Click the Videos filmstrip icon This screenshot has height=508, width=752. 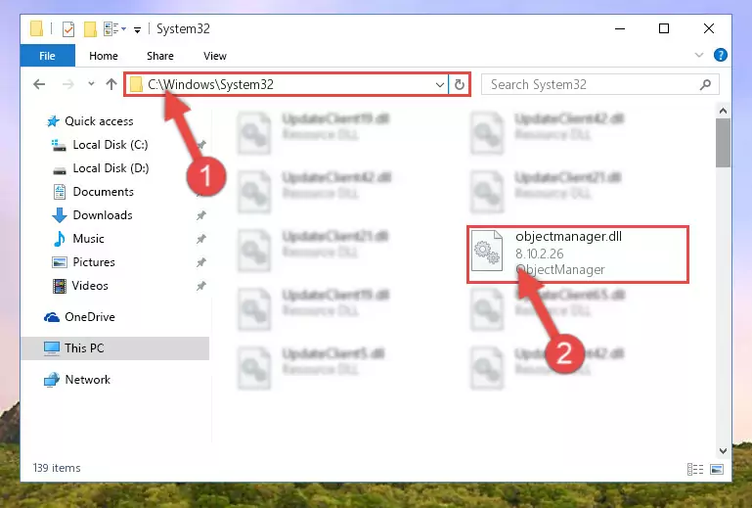(x=60, y=286)
